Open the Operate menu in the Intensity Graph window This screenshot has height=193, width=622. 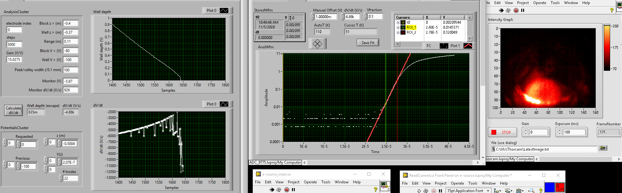(539, 3)
